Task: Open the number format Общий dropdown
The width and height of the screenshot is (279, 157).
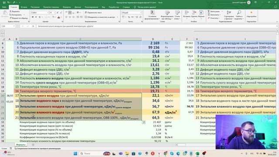Action: click(141, 13)
